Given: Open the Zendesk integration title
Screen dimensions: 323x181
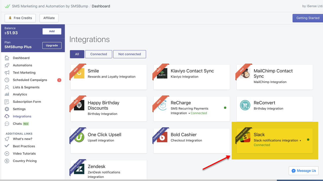Looking at the screenshot, I should point(96,167).
